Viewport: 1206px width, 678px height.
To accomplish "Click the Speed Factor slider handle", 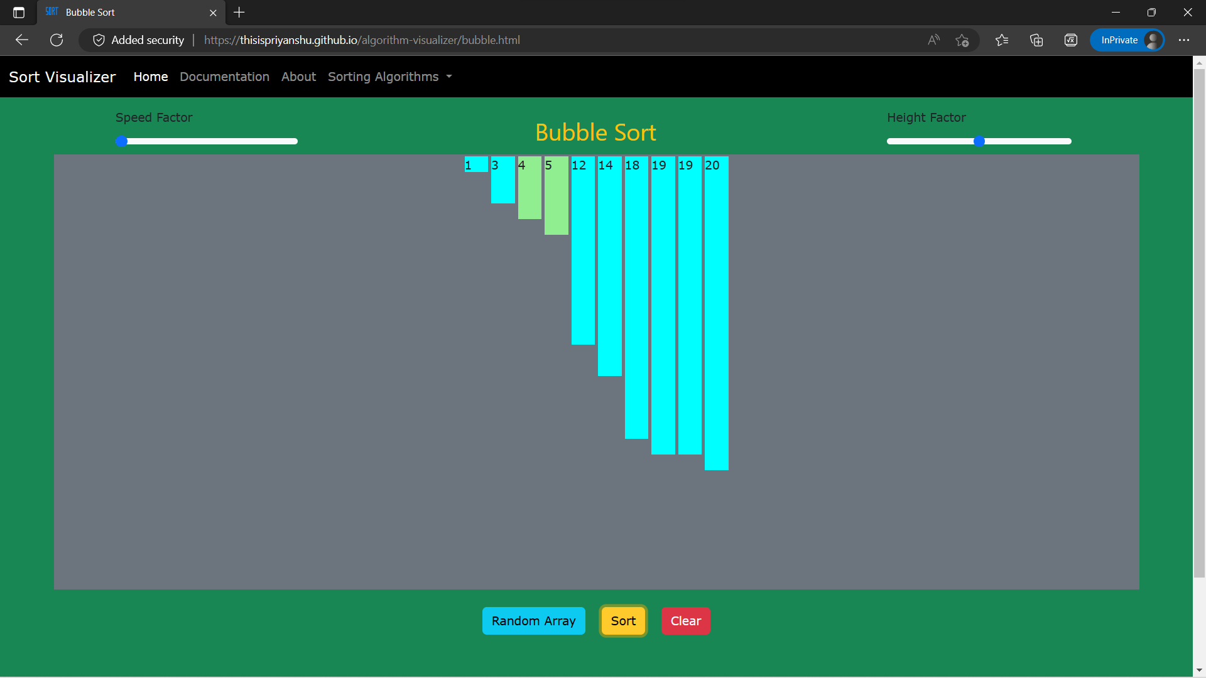I will tap(122, 141).
